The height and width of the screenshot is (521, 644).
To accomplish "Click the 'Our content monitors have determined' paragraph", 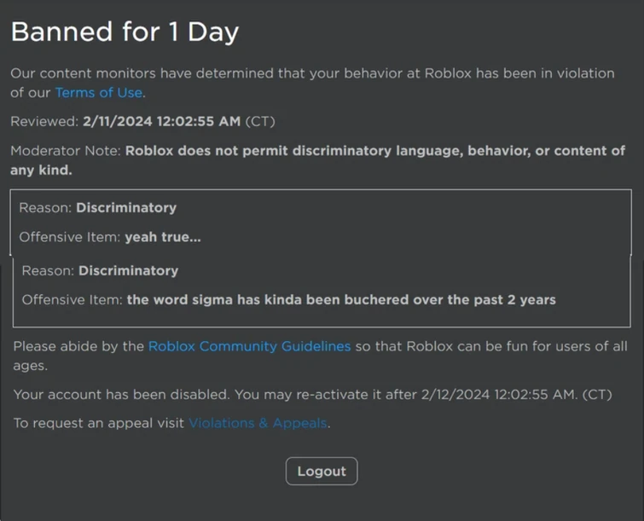I will 312,83.
